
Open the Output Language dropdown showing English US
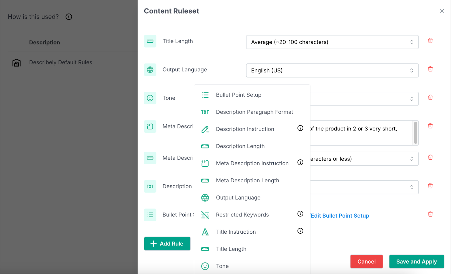[332, 71]
